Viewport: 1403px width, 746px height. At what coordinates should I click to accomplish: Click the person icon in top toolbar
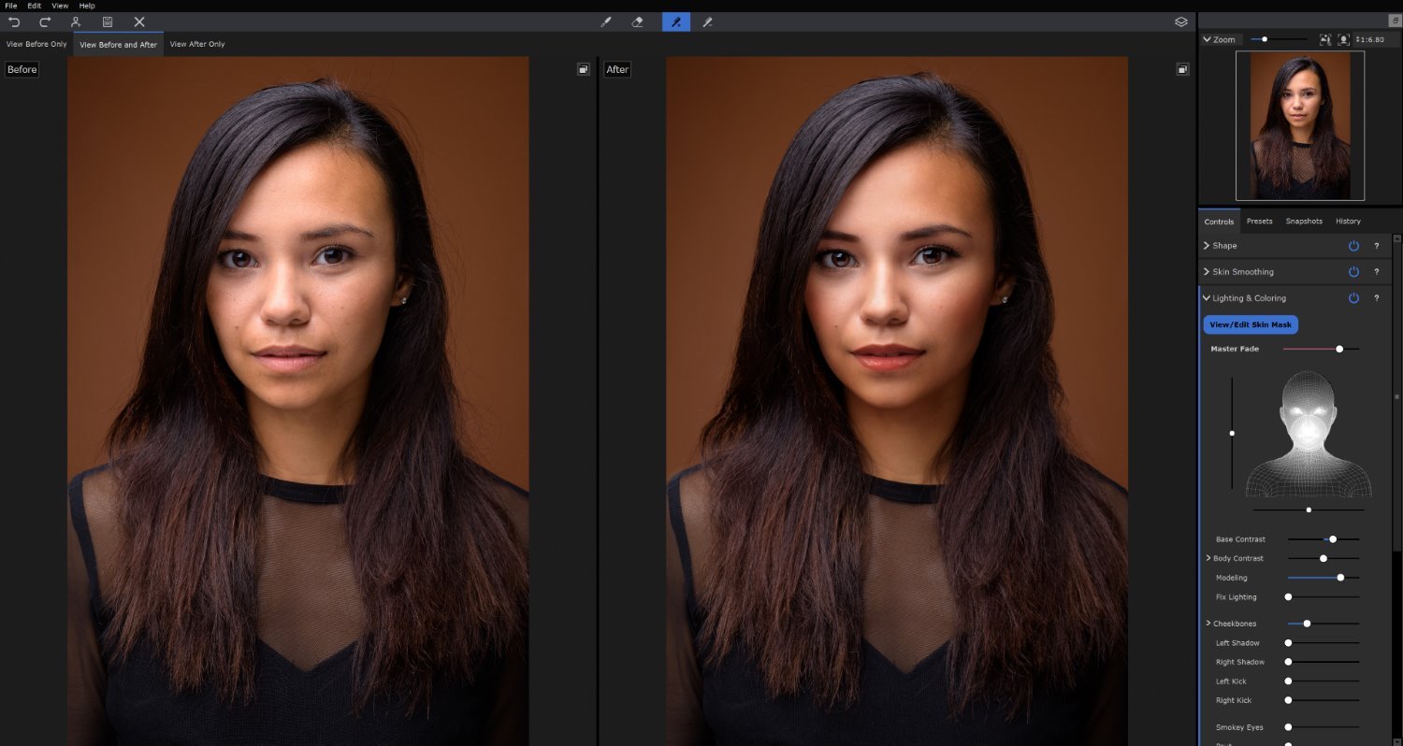pos(76,22)
